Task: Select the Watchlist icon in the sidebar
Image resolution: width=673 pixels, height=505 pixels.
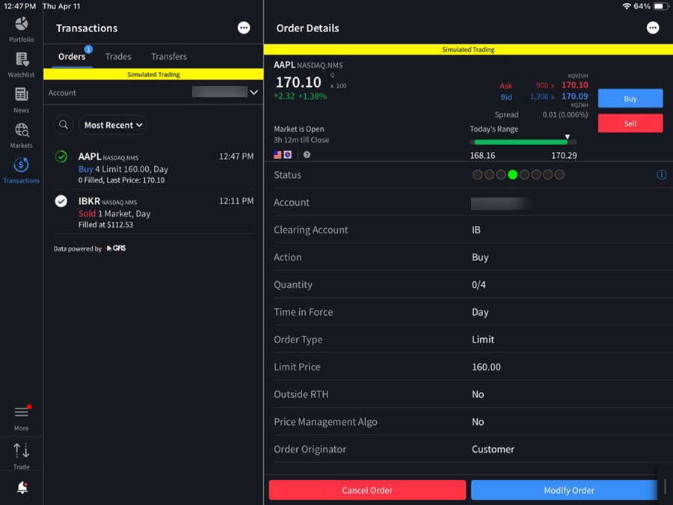Action: [x=21, y=64]
